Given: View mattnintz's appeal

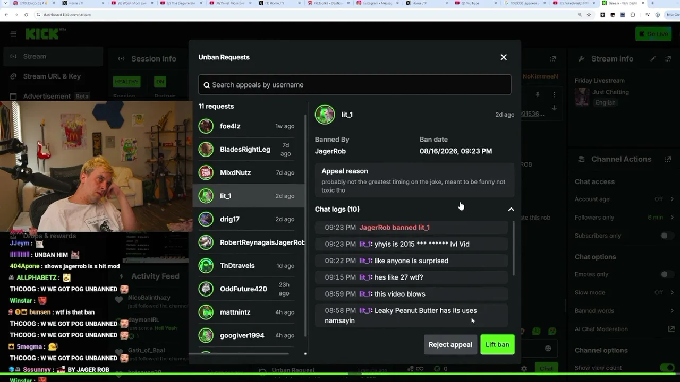Looking at the screenshot, I should [x=249, y=312].
